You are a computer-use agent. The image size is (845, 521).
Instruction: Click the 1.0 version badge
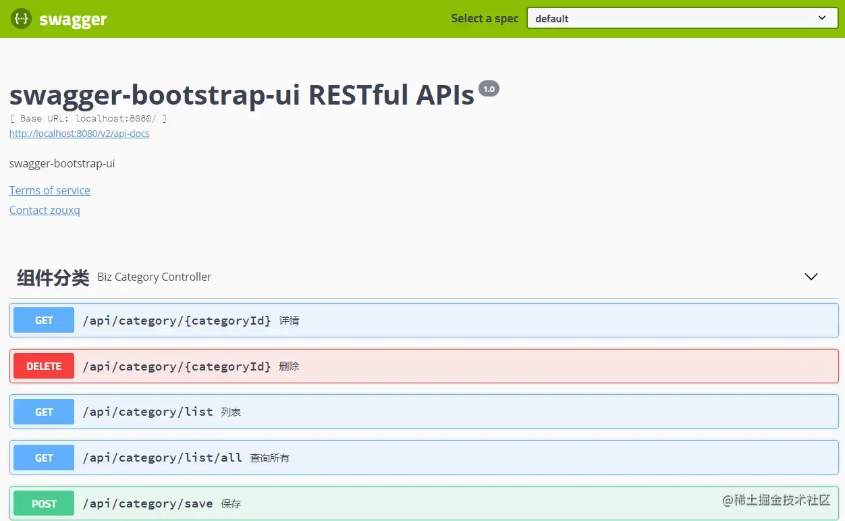click(x=489, y=88)
